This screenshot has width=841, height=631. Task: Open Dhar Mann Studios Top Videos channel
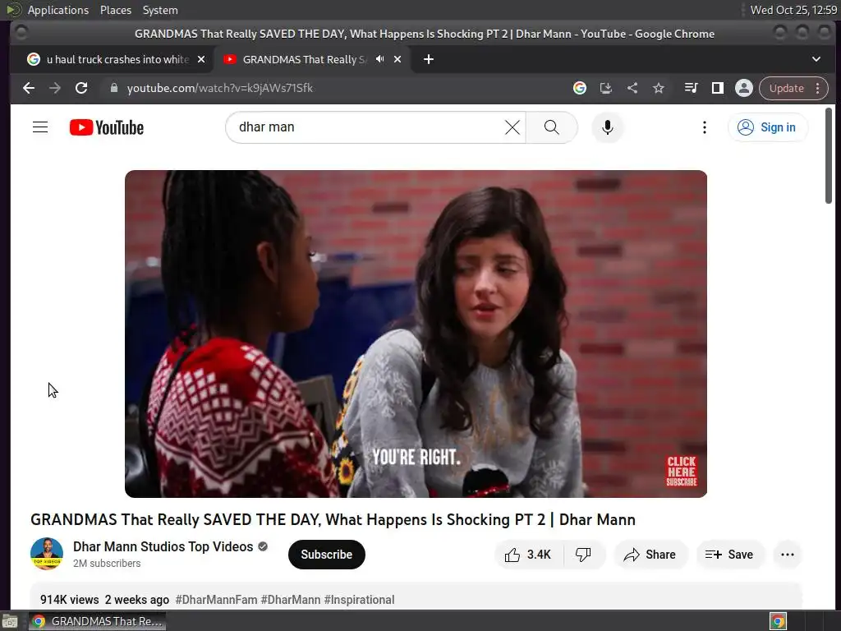pos(163,546)
